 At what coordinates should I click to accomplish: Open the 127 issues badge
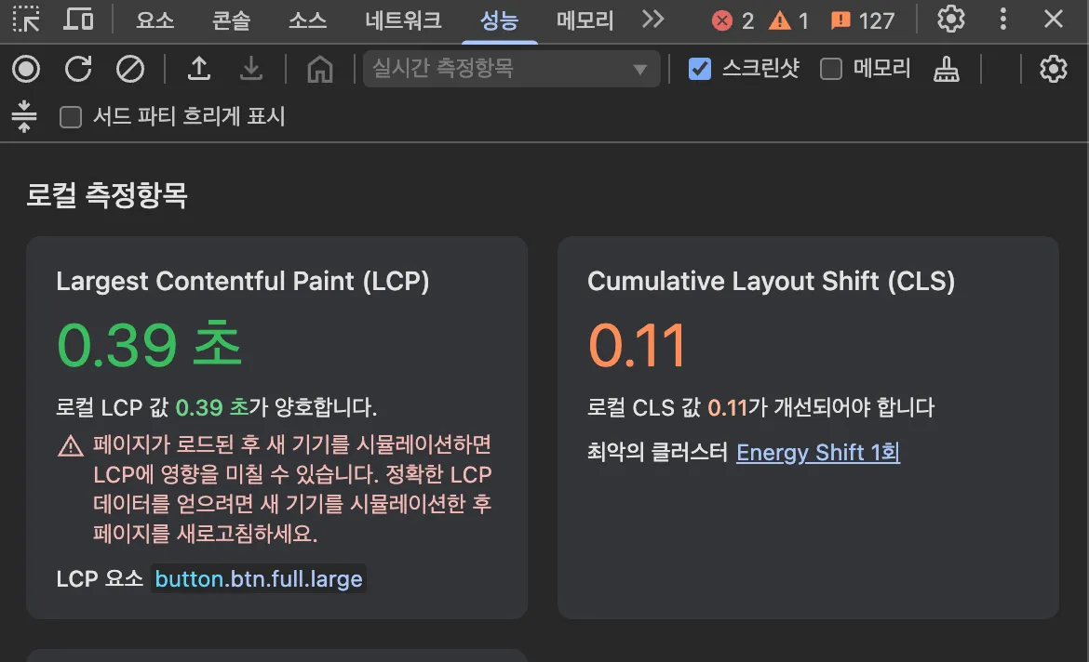tap(862, 20)
